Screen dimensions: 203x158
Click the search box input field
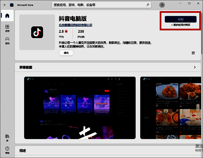tap(101, 5)
